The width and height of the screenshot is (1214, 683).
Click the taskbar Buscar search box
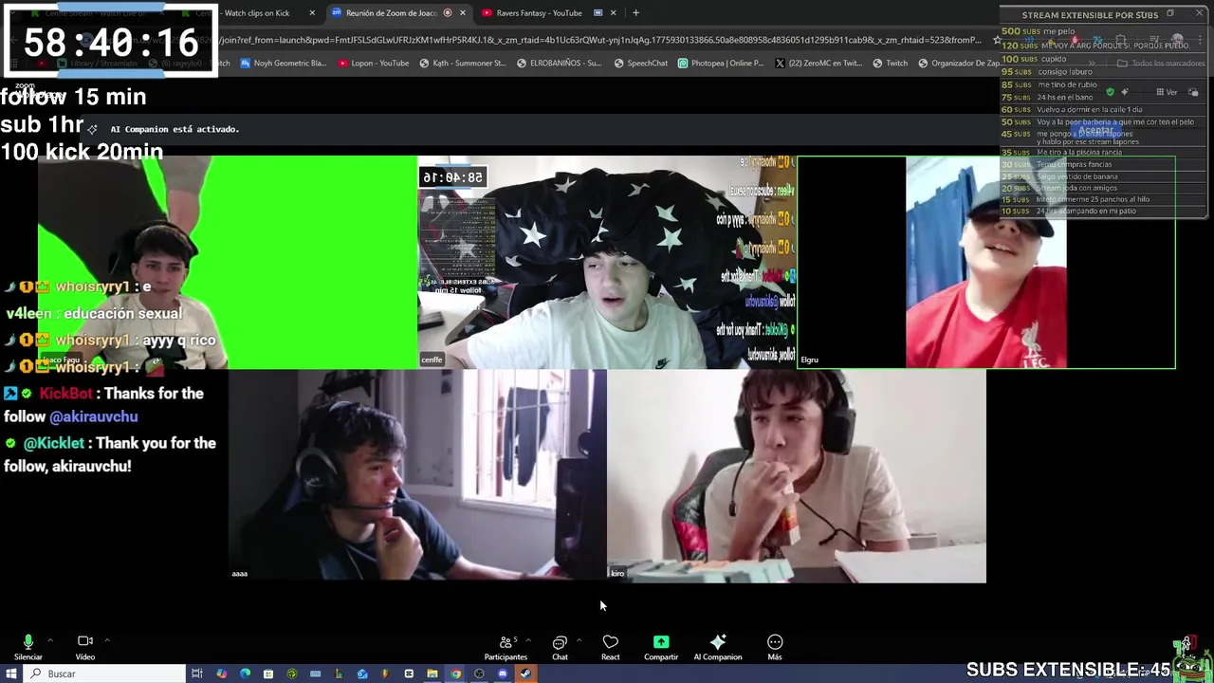coord(104,674)
